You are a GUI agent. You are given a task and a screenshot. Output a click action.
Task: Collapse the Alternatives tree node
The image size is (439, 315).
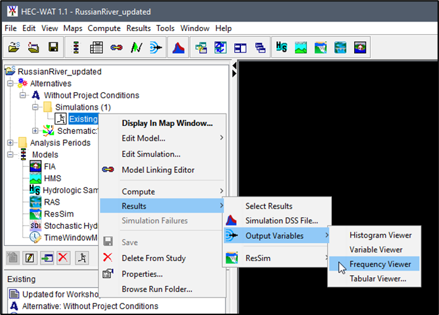[10, 83]
